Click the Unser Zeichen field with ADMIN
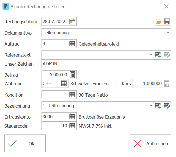 click(x=106, y=64)
